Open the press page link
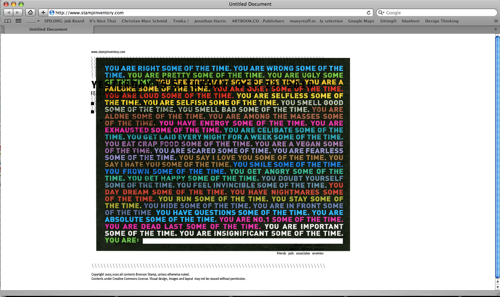Image resolution: width=500 pixels, height=297 pixels. (x=308, y=245)
